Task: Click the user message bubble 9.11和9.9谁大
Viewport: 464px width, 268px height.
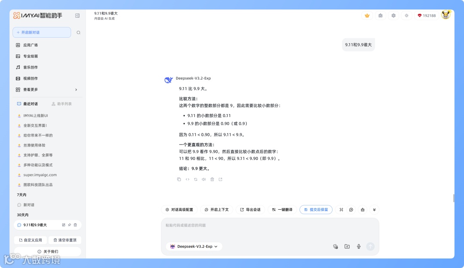Action: tap(358, 45)
